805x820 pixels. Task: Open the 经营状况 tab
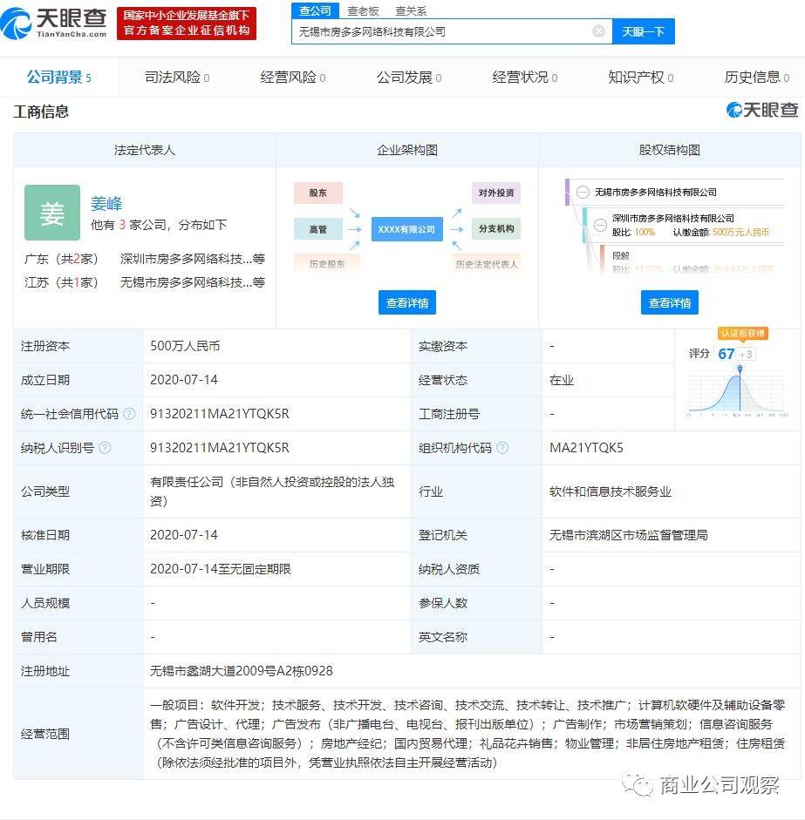pos(524,78)
